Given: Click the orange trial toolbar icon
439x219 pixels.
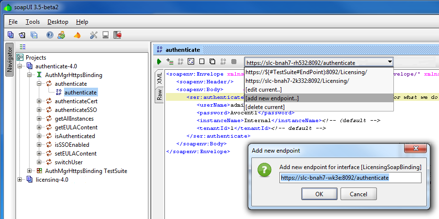Looking at the screenshot, I should [x=77, y=35].
